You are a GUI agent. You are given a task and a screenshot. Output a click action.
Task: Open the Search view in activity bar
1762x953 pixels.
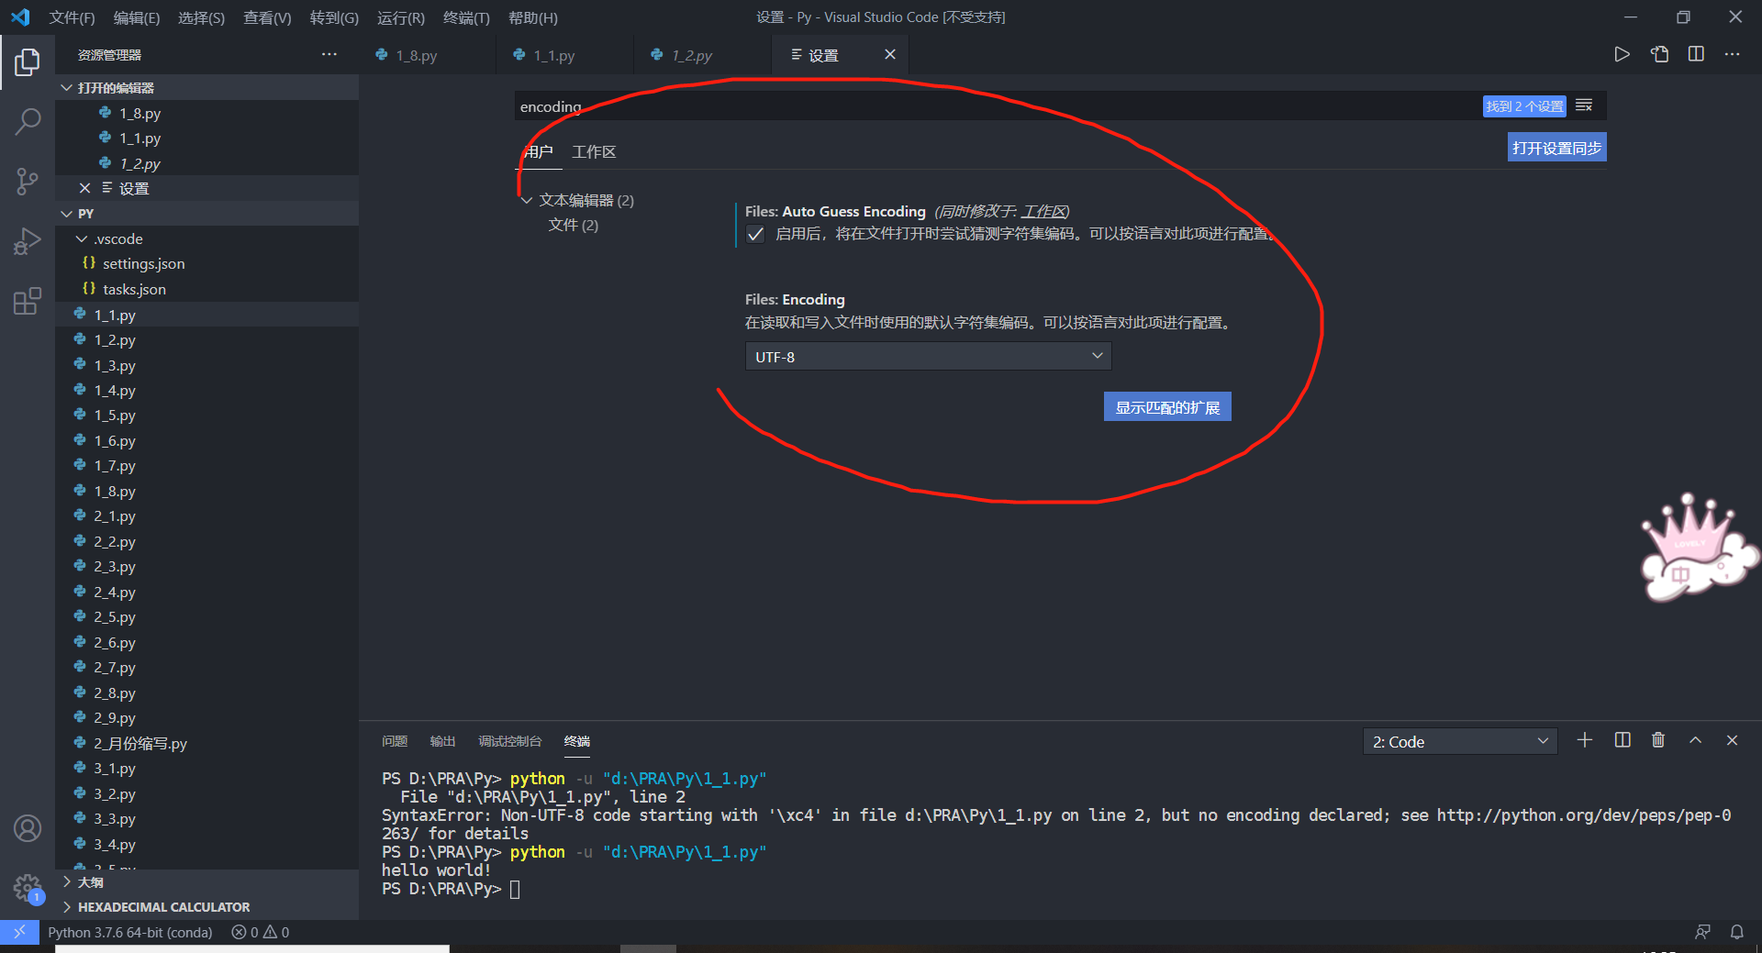tap(28, 121)
